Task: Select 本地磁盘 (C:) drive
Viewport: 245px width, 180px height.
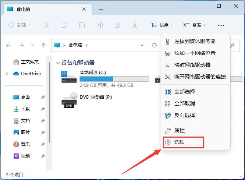Action: coord(92,72)
